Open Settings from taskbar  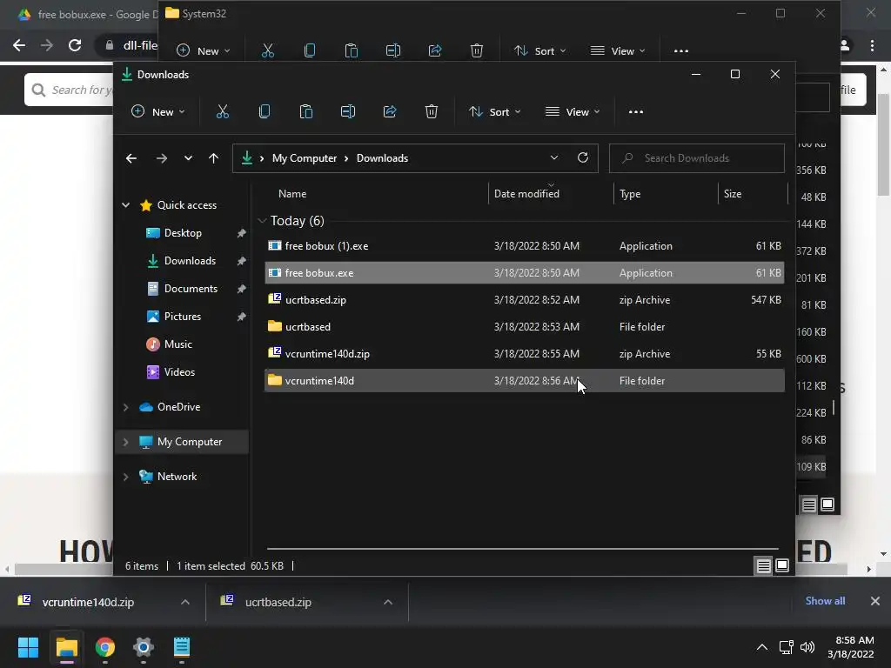click(144, 647)
